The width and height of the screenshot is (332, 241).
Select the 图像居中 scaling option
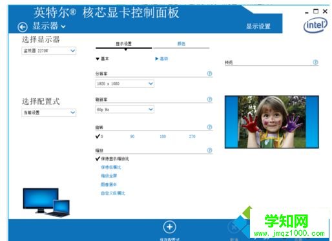(109, 184)
